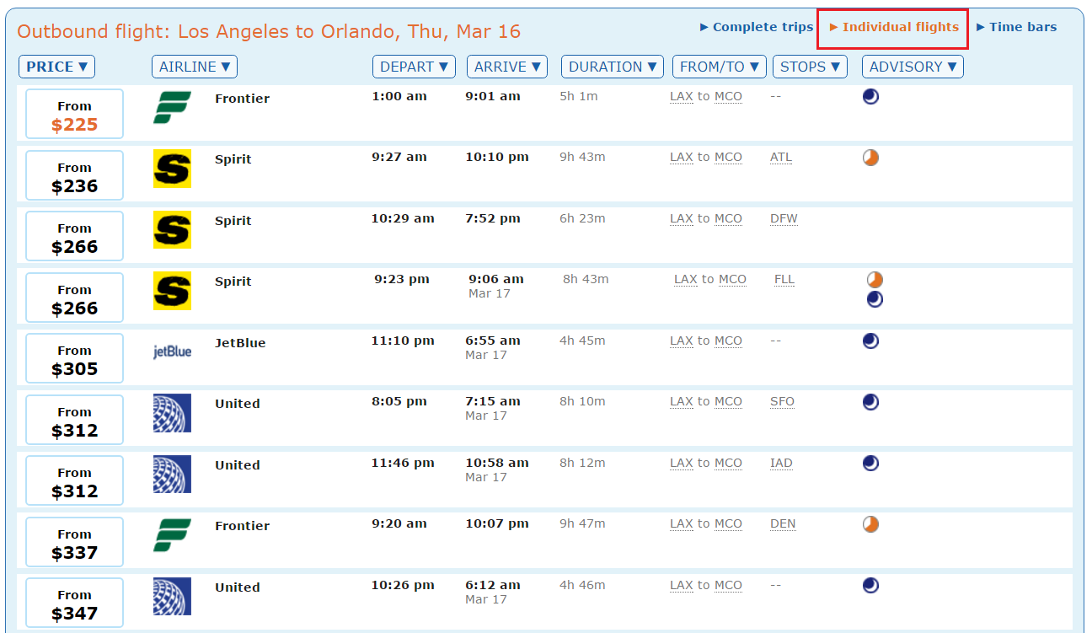Open the ADVISORY dropdown
1092x633 pixels.
[x=913, y=66]
